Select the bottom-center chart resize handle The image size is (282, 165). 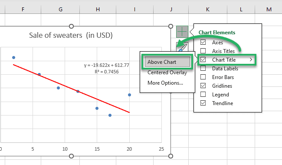click(x=71, y=156)
